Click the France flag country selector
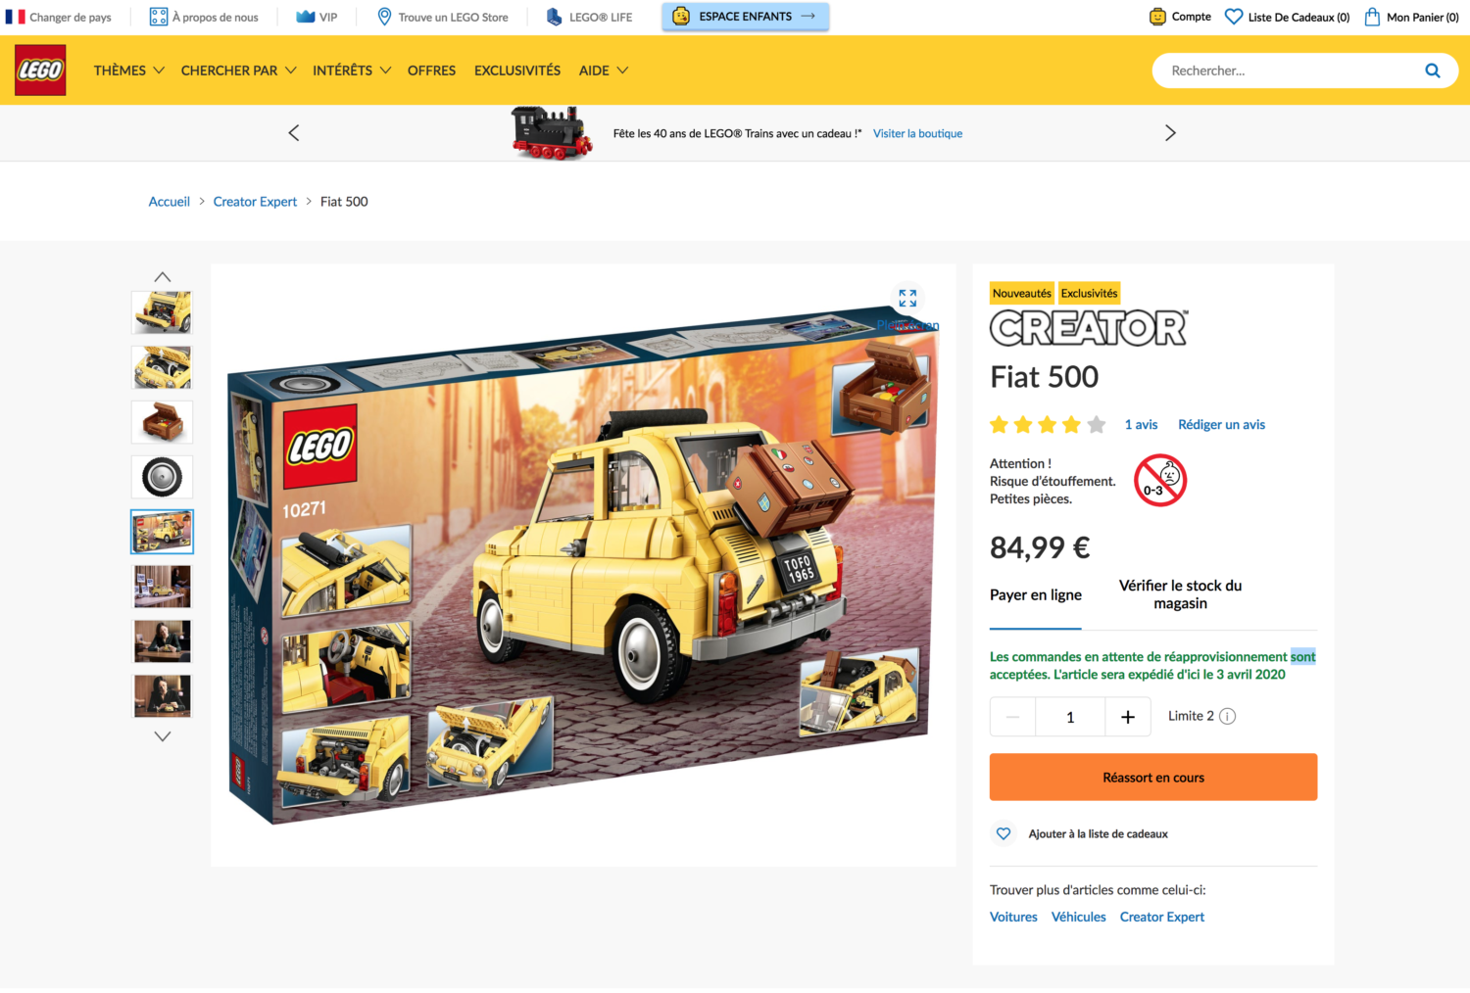 (x=15, y=17)
